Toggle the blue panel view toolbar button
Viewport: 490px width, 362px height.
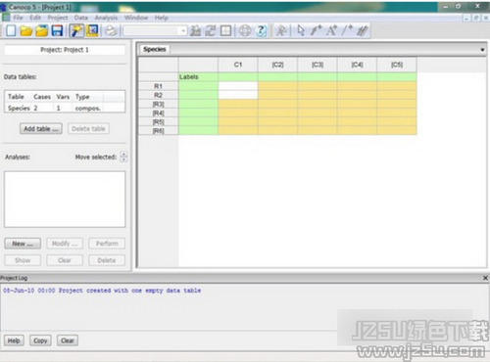92,30
